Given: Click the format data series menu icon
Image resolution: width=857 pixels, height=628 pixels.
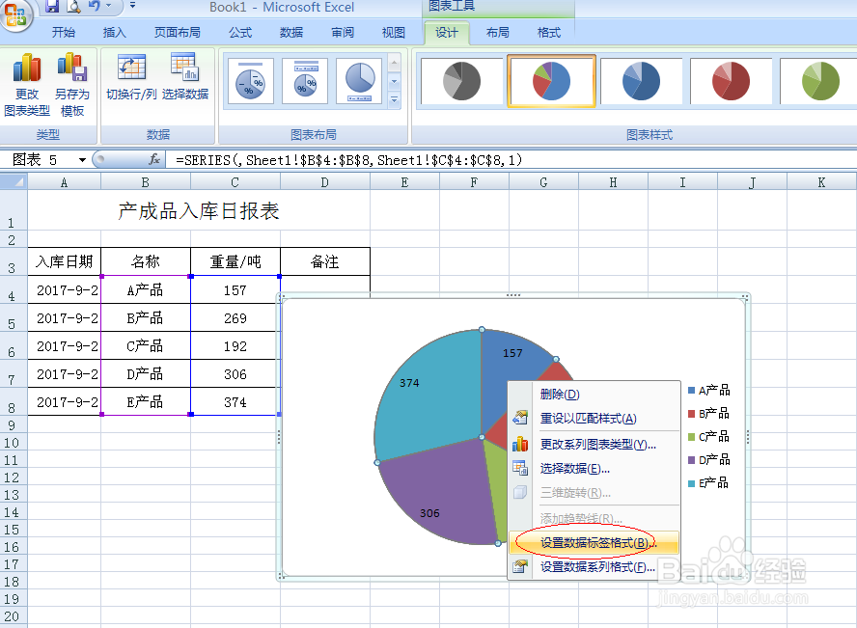Looking at the screenshot, I should pos(520,566).
